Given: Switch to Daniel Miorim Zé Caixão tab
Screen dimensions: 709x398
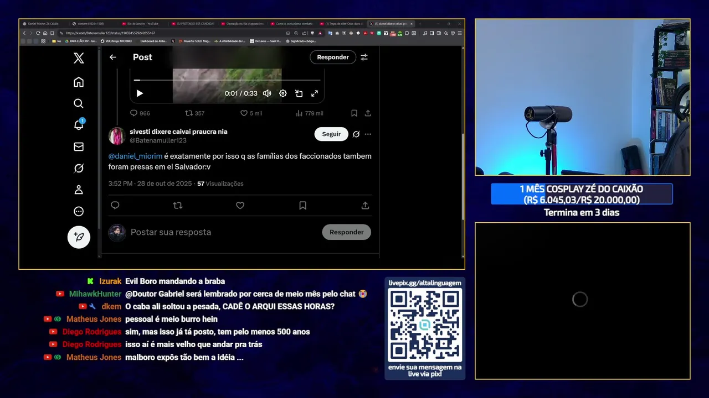Looking at the screenshot, I should coord(43,24).
